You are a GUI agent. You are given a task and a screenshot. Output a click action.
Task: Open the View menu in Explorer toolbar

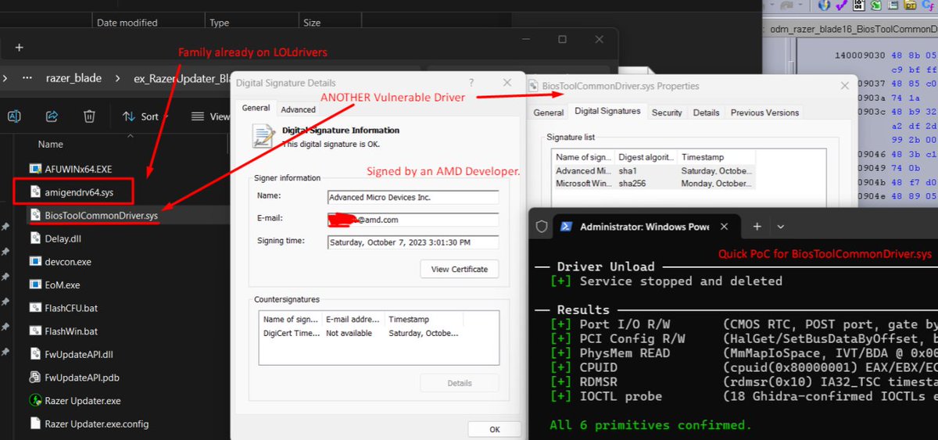[x=209, y=116]
